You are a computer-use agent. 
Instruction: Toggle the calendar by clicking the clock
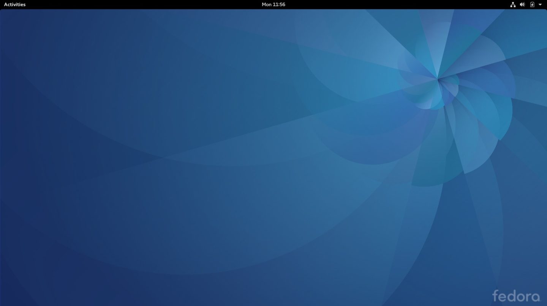[x=273, y=4]
